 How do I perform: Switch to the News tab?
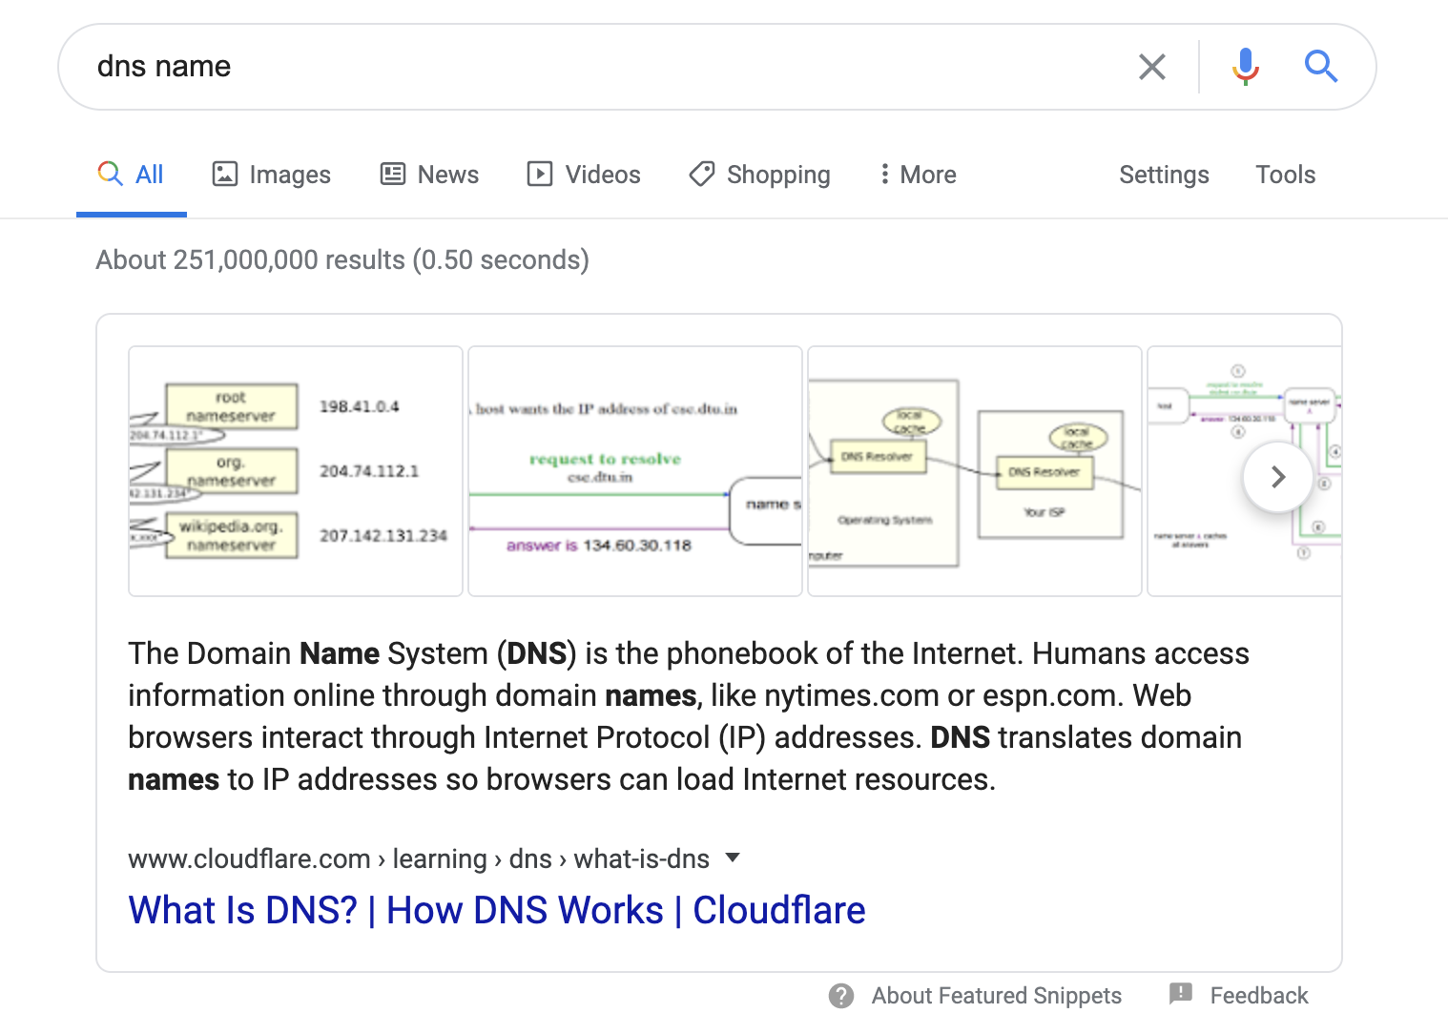(429, 175)
